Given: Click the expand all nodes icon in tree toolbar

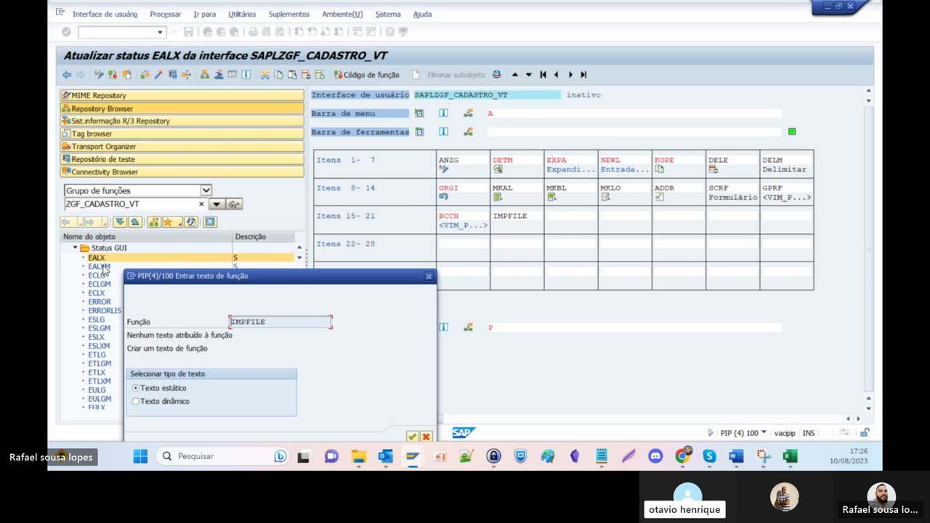Looking at the screenshot, I should tap(120, 222).
